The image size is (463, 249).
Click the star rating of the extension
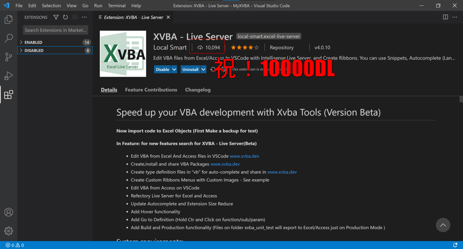coord(245,48)
